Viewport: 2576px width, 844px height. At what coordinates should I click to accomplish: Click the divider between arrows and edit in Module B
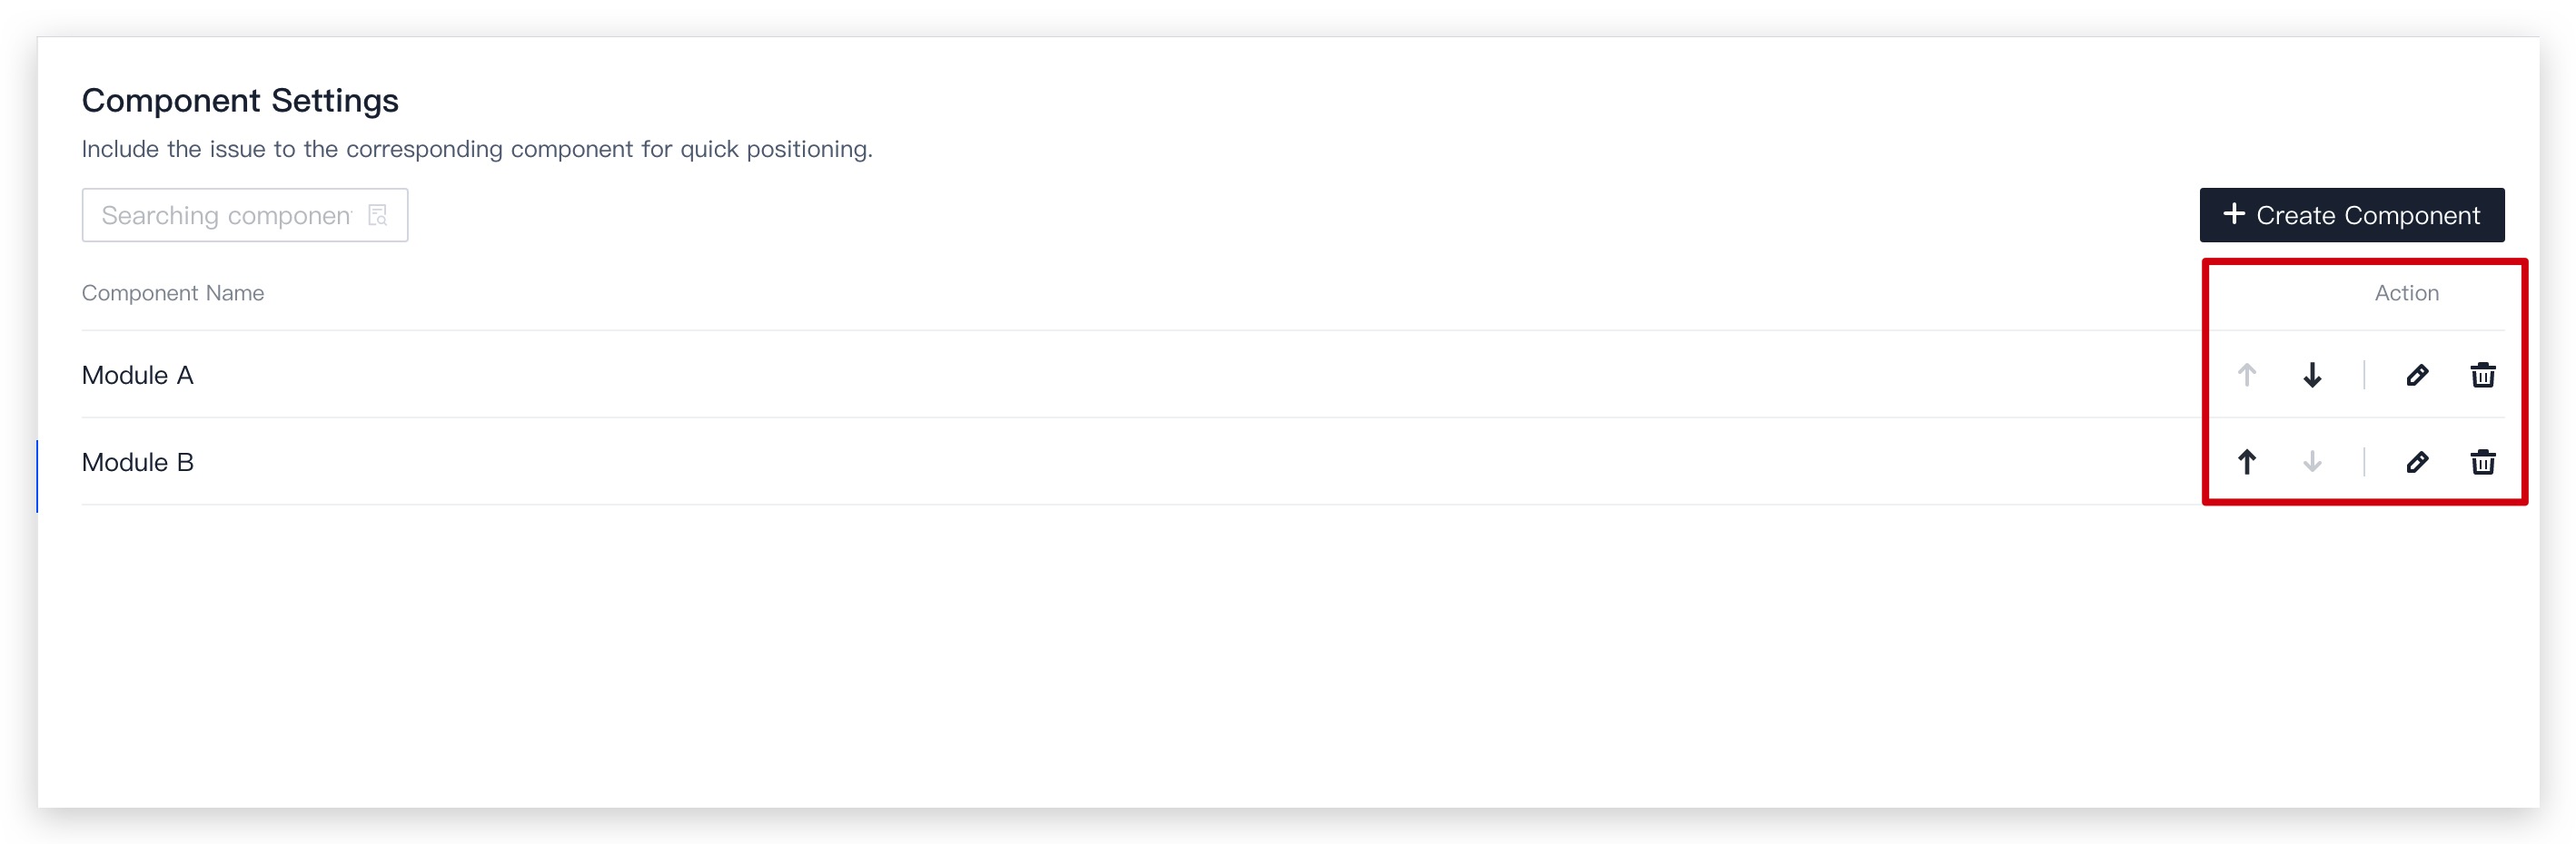[x=2364, y=461]
